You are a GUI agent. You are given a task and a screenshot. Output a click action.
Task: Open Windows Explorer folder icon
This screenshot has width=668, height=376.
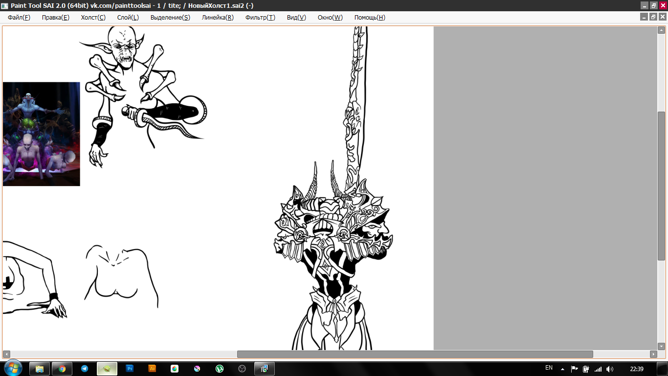[40, 369]
